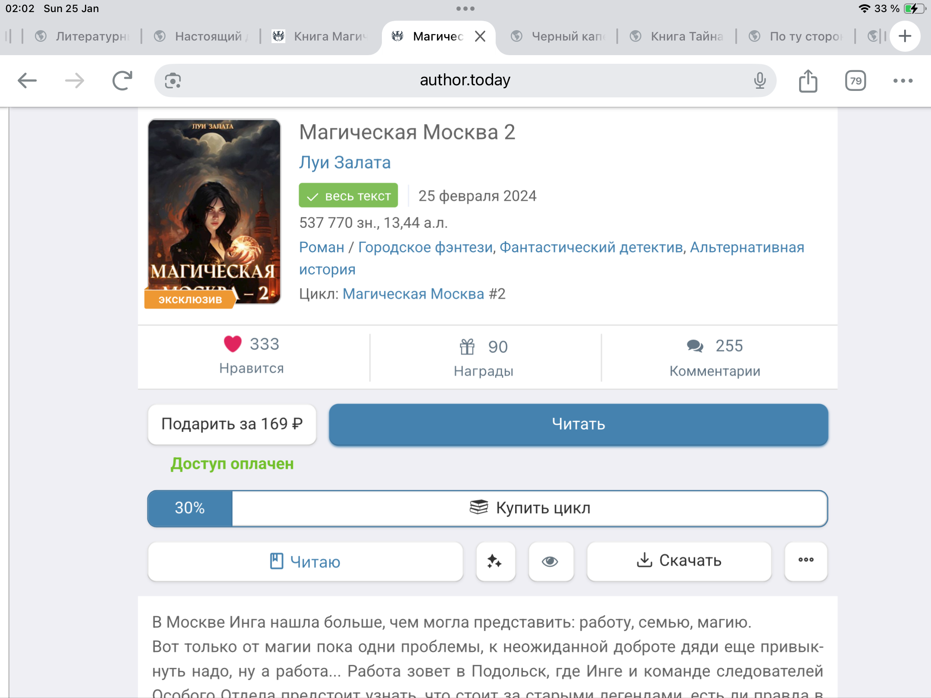Click the Купить цикл 30% discount bar

487,508
